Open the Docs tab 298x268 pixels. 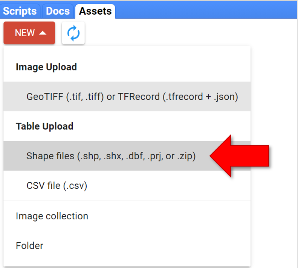[x=58, y=11]
